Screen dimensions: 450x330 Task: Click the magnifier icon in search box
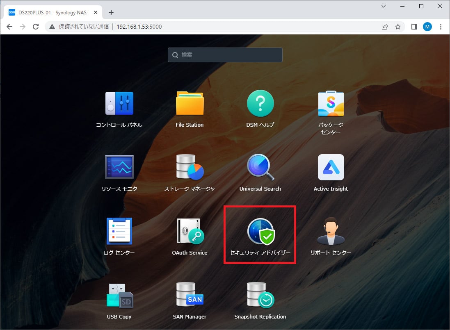pos(175,55)
